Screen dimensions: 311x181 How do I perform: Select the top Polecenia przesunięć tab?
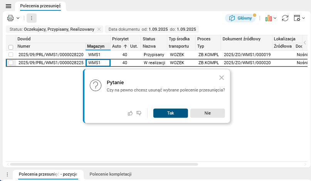40,6
